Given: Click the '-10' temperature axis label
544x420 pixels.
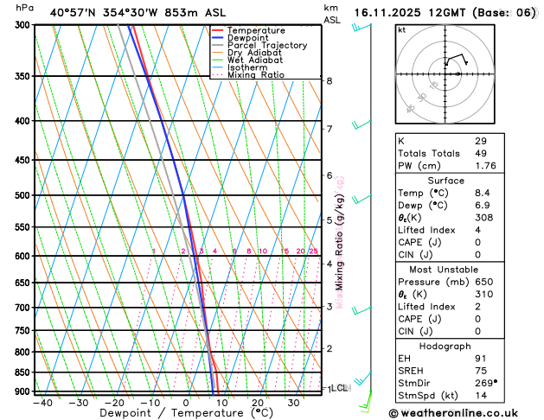Looking at the screenshot, I should pos(150,403).
